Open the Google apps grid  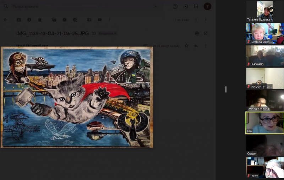[x=196, y=6]
